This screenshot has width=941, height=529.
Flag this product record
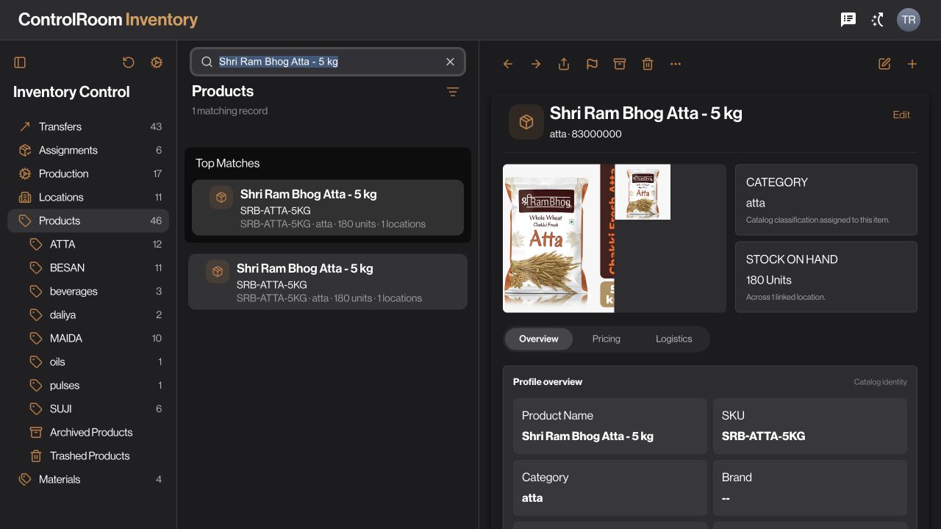(x=592, y=64)
